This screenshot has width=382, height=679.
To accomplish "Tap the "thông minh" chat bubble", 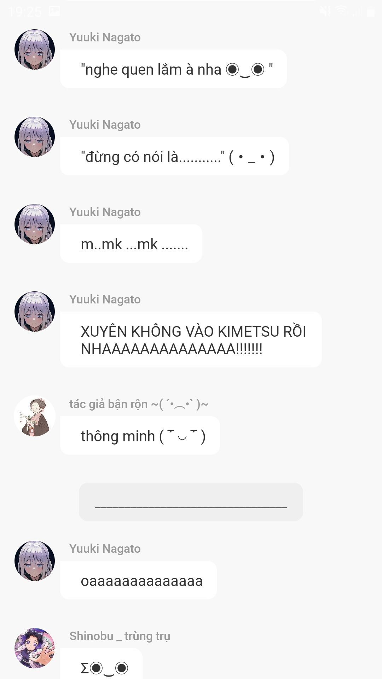I will [140, 436].
